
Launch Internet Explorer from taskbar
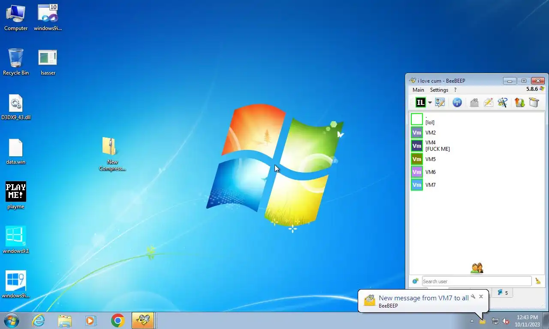tap(38, 320)
